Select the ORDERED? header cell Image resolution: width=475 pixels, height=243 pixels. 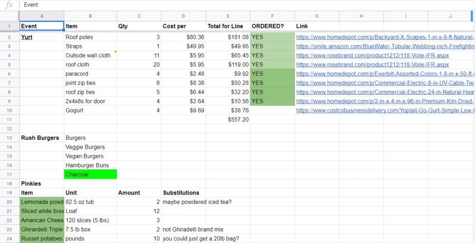272,27
